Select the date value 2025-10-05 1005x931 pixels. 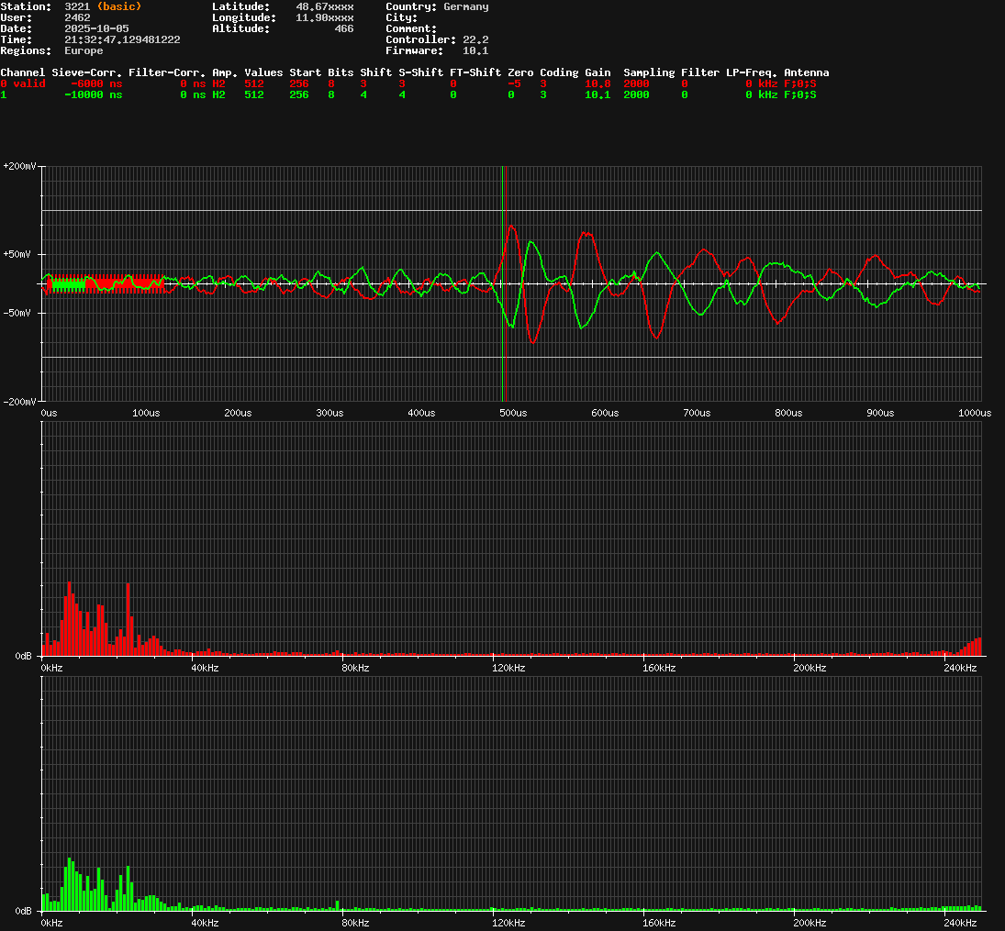pyautogui.click(x=96, y=28)
